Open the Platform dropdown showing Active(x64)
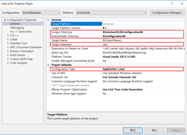The width and height of the screenshot is (187, 135). pos(111,13)
